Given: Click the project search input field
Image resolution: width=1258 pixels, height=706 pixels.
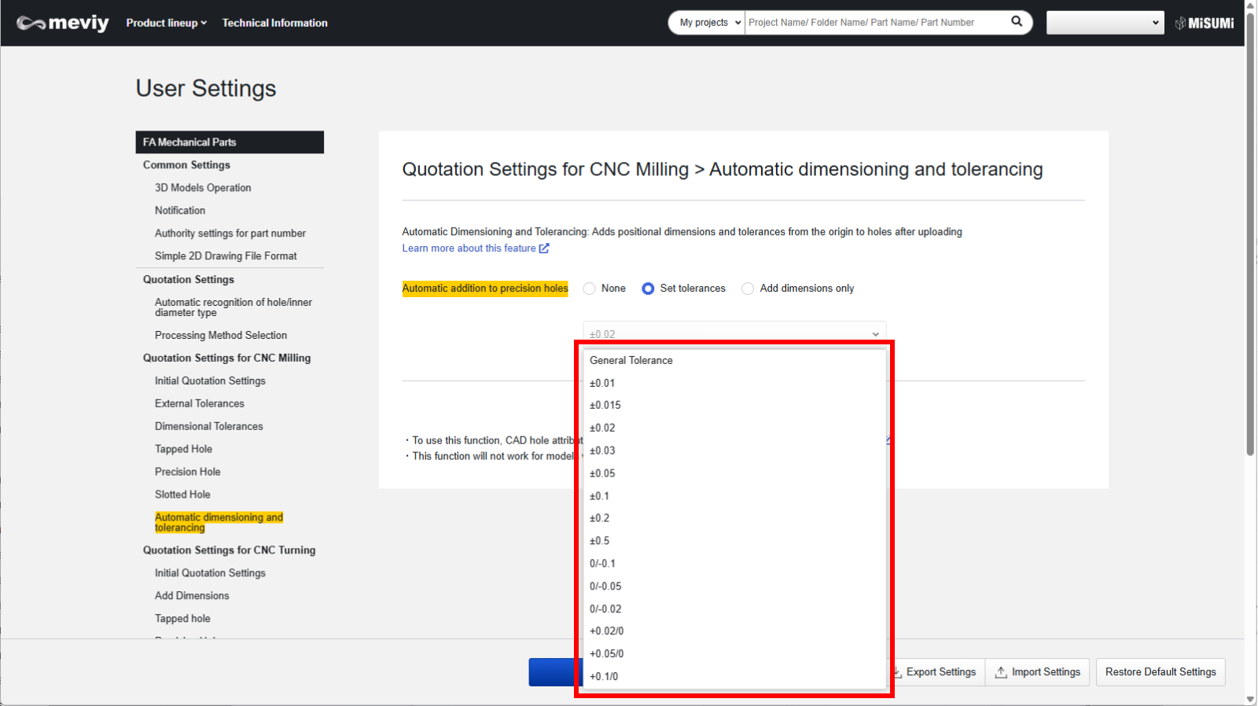Looking at the screenshot, I should (x=875, y=23).
